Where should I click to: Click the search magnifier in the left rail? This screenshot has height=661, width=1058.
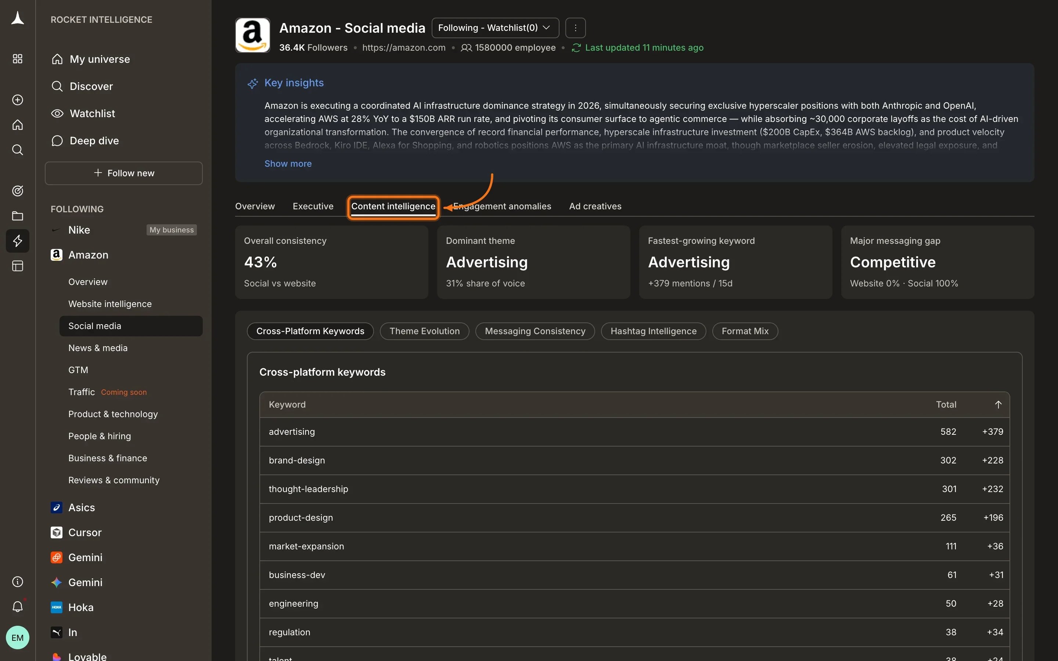(18, 150)
